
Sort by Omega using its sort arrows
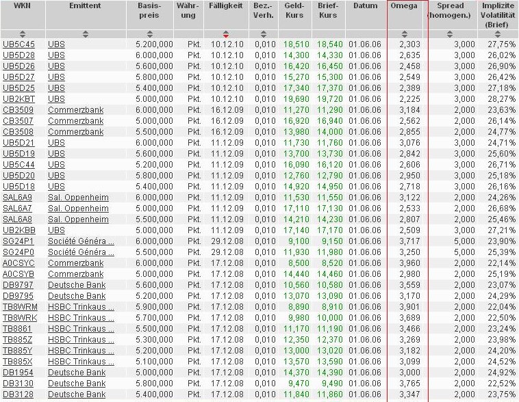405,34
